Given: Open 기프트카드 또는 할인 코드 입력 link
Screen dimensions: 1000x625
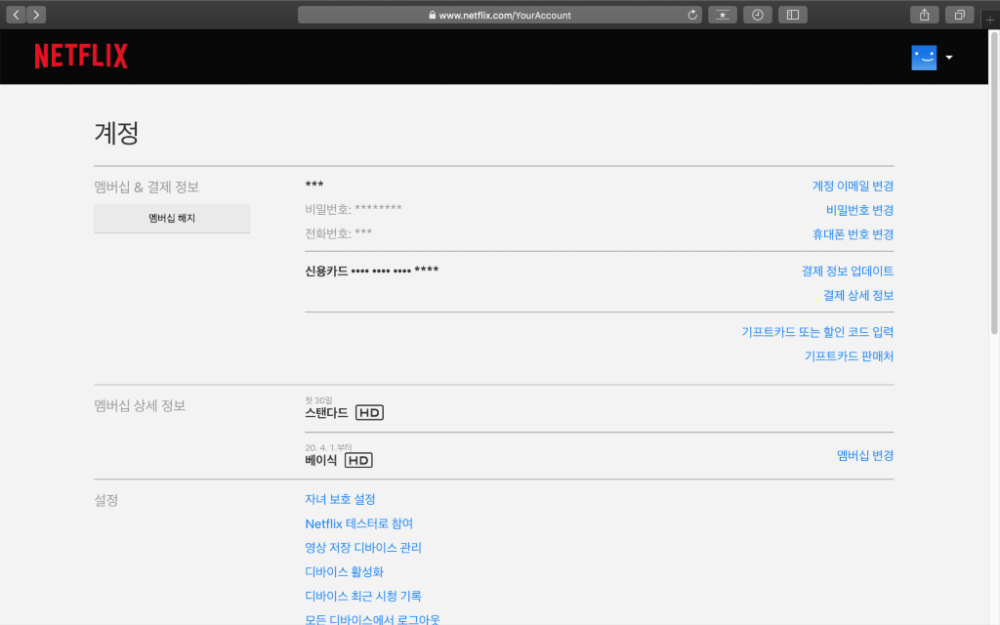Looking at the screenshot, I should click(817, 332).
